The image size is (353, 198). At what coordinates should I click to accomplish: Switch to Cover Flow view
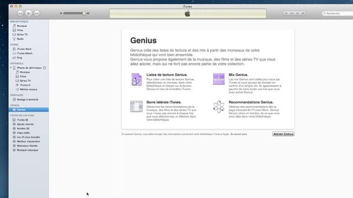tap(303, 13)
